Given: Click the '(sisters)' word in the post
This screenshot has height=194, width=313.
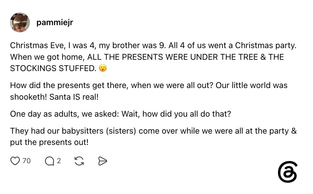Looking at the screenshot, I should [121, 131].
